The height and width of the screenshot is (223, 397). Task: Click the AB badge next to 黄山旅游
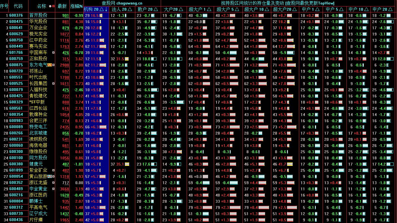click(49, 177)
